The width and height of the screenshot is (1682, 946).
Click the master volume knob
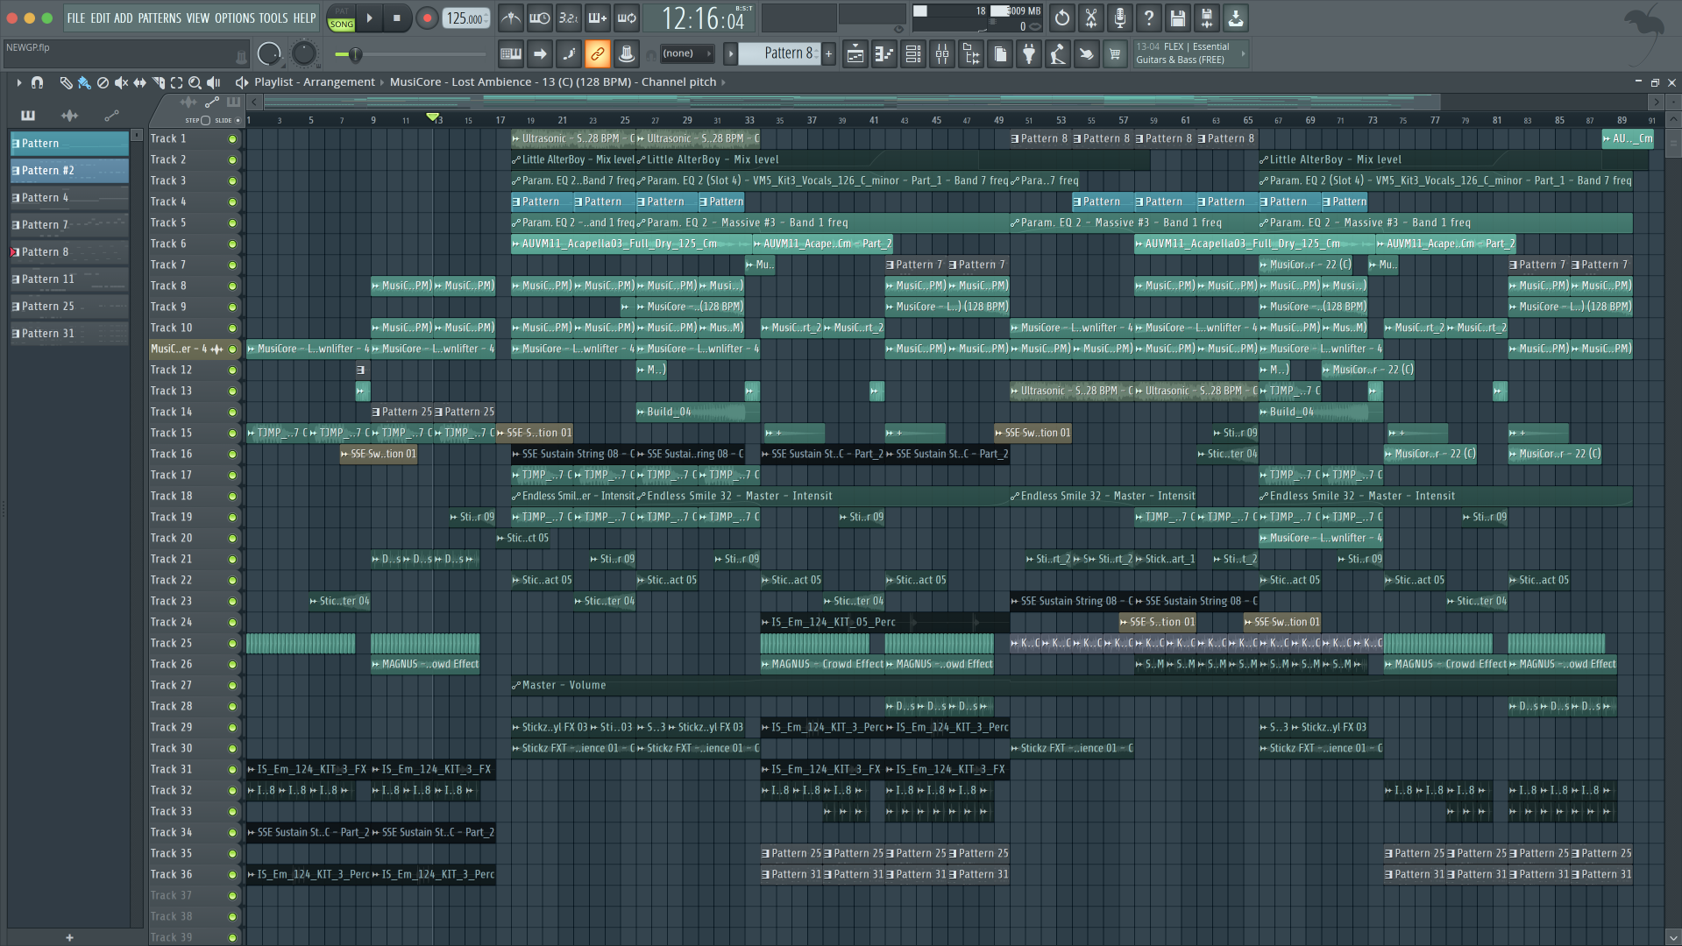click(269, 54)
